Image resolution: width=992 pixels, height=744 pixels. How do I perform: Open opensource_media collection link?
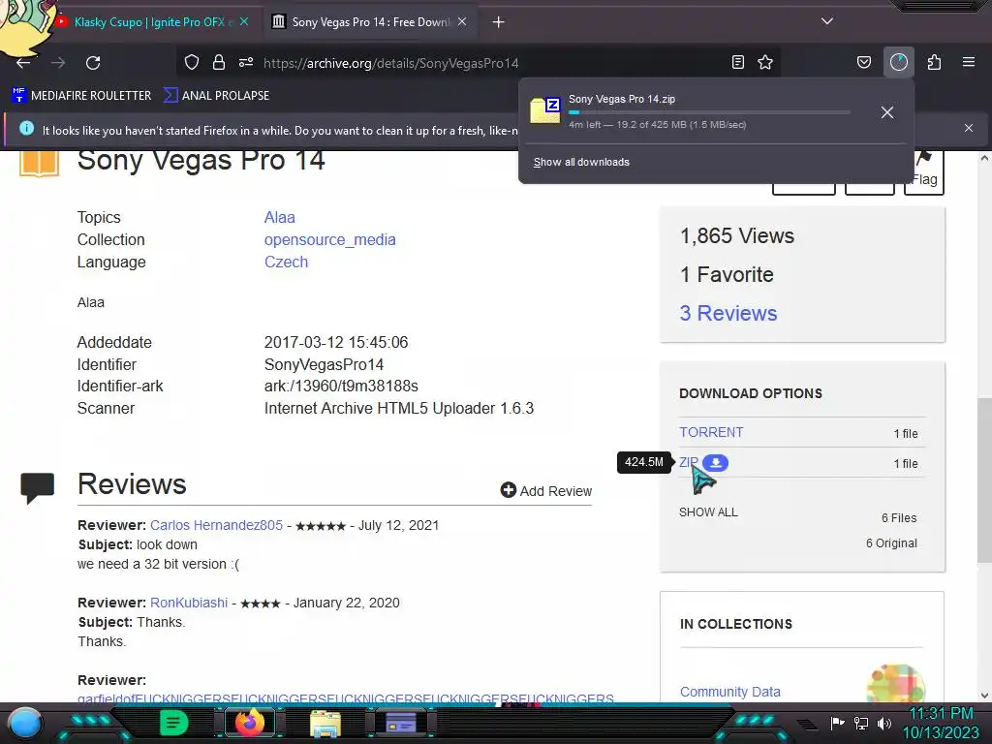click(329, 240)
